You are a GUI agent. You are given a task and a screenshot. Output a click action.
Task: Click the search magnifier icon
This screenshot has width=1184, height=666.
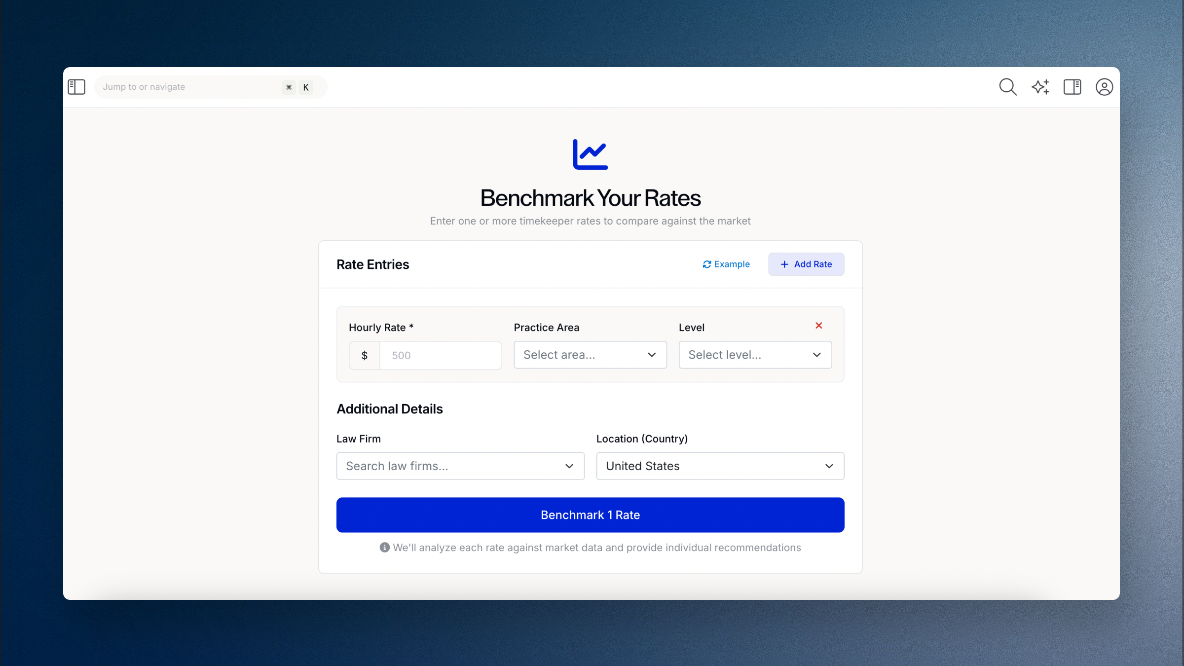click(x=1007, y=87)
